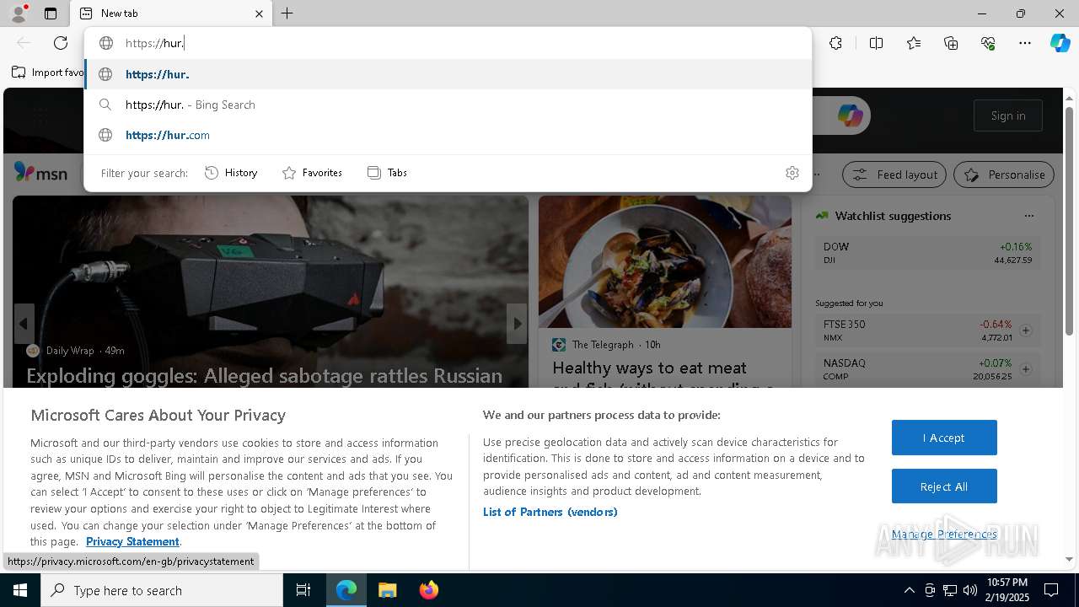Open Copilot sidebar icon
The height and width of the screenshot is (607, 1079).
click(x=1060, y=43)
